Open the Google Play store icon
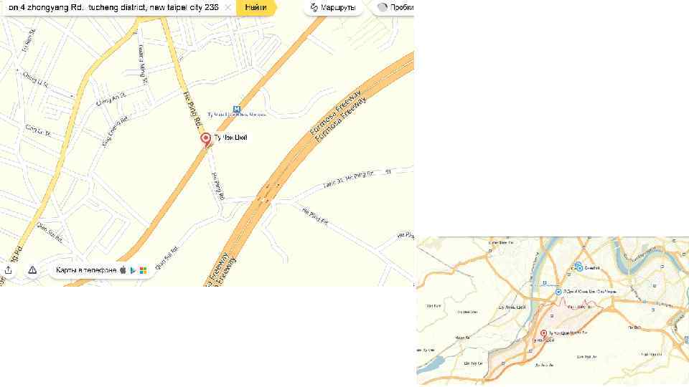 [133, 270]
